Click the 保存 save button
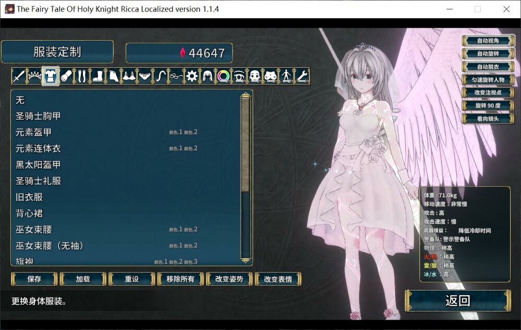Viewport: 521px width, 330px height. (x=34, y=279)
